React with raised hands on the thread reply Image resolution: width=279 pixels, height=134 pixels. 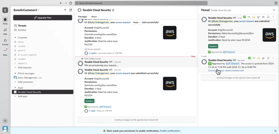[258, 58]
